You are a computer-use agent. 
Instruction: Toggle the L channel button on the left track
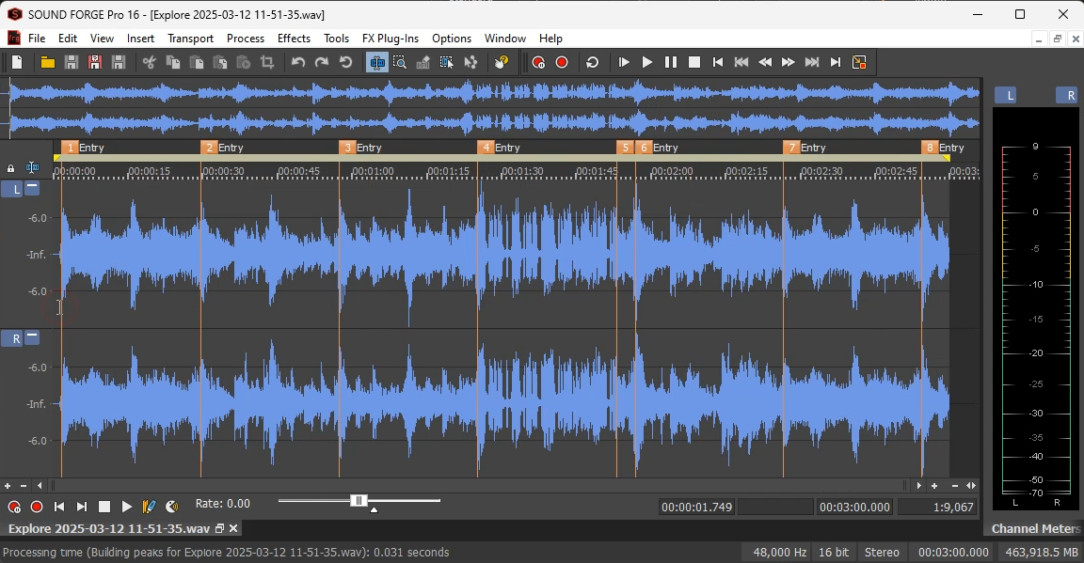point(12,189)
